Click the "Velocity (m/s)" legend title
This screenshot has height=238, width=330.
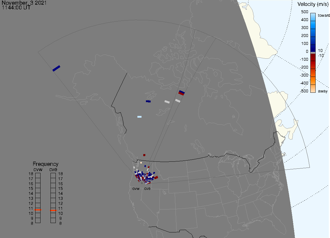312,4
